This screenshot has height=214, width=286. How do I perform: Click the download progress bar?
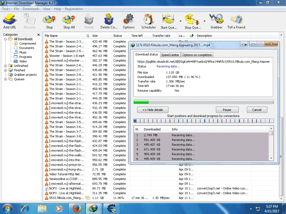(x=204, y=102)
